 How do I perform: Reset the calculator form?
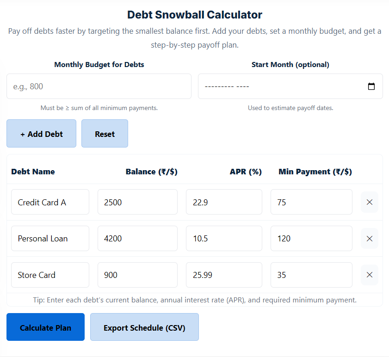pyautogui.click(x=105, y=134)
